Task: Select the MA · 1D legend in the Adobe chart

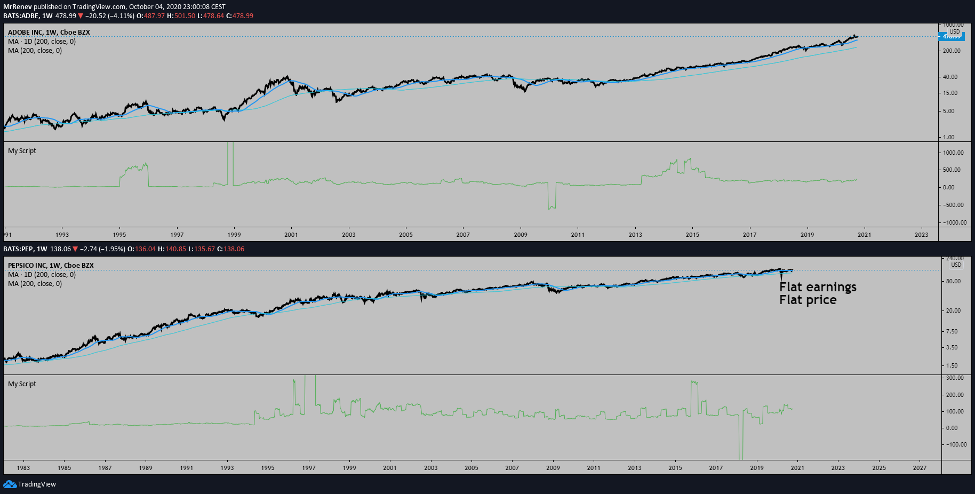Action: 42,42
